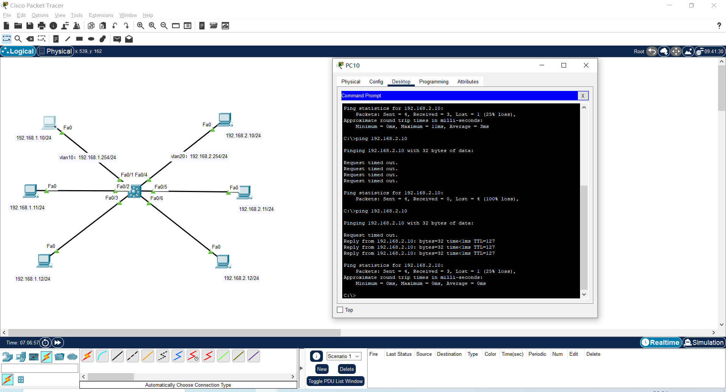Click the Toggle PDU List Window button
The width and height of the screenshot is (726, 392).
click(x=335, y=381)
